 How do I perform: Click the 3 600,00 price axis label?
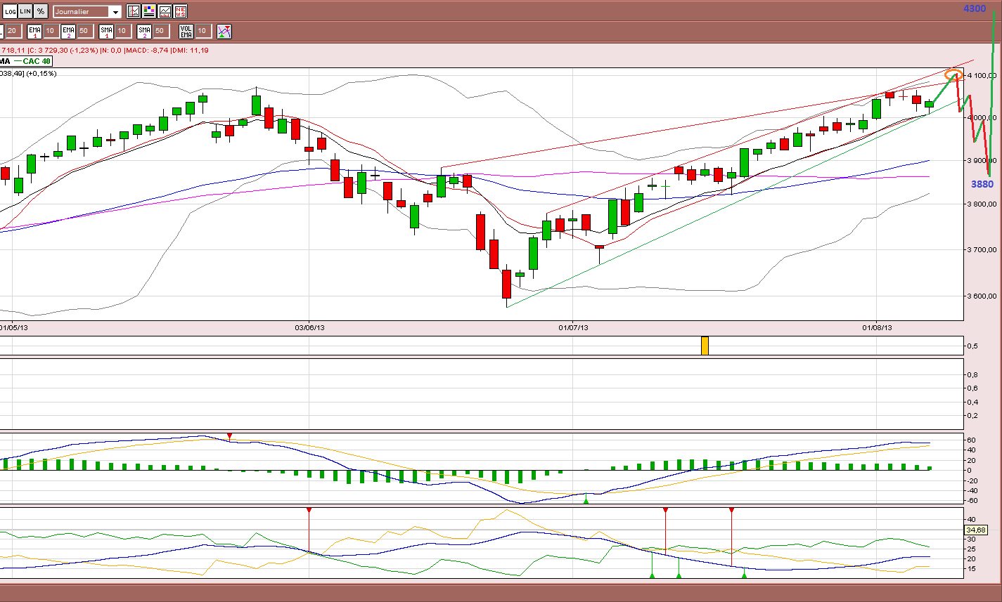[982, 296]
